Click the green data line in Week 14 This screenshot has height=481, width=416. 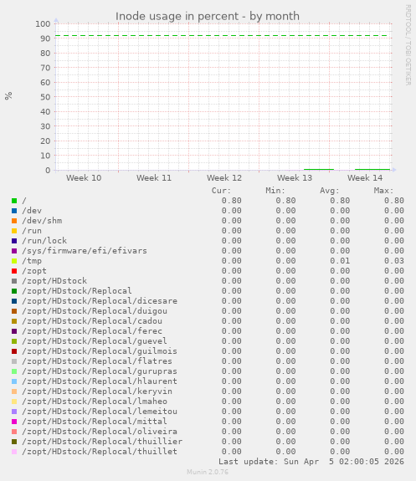click(x=372, y=169)
